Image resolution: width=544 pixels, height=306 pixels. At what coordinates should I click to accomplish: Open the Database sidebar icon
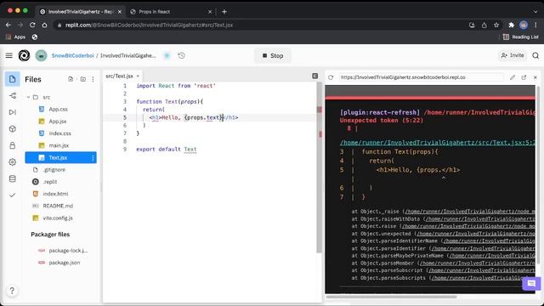coord(13,178)
